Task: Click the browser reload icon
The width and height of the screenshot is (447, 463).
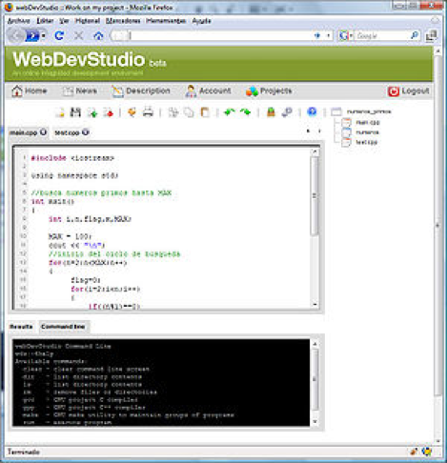Action: tap(59, 35)
